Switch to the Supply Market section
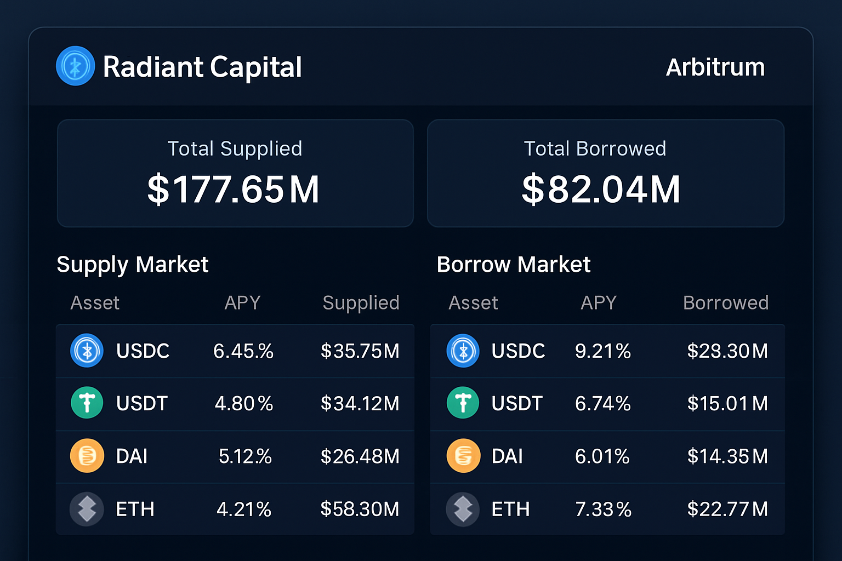Viewport: 842px width, 561px height. pyautogui.click(x=132, y=264)
